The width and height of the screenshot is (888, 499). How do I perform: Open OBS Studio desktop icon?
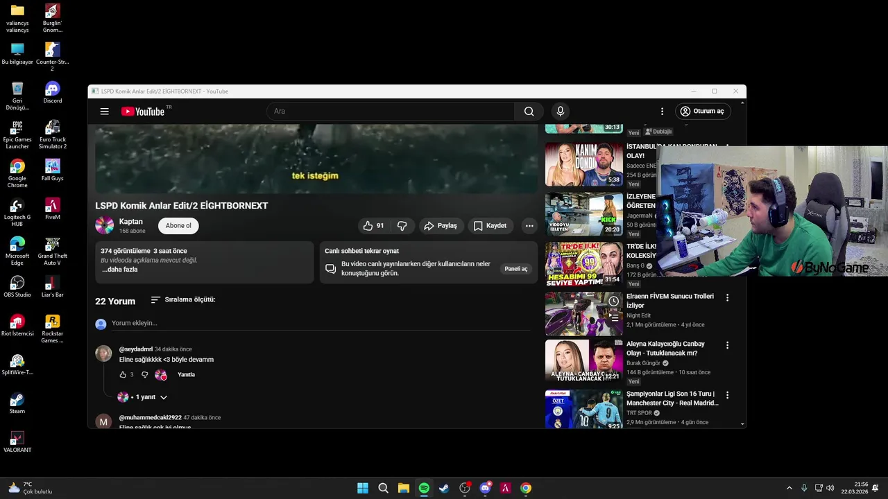coord(17,287)
